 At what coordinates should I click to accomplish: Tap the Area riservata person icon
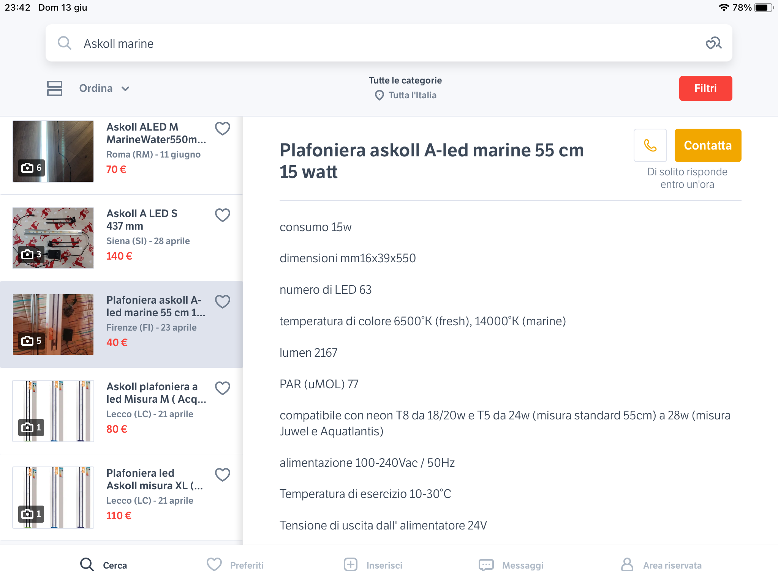627,564
